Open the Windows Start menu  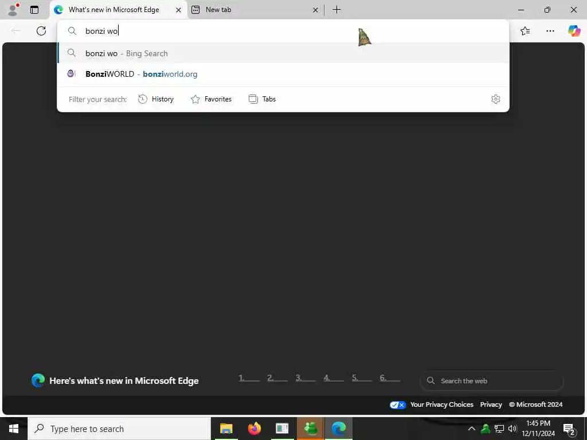click(14, 429)
